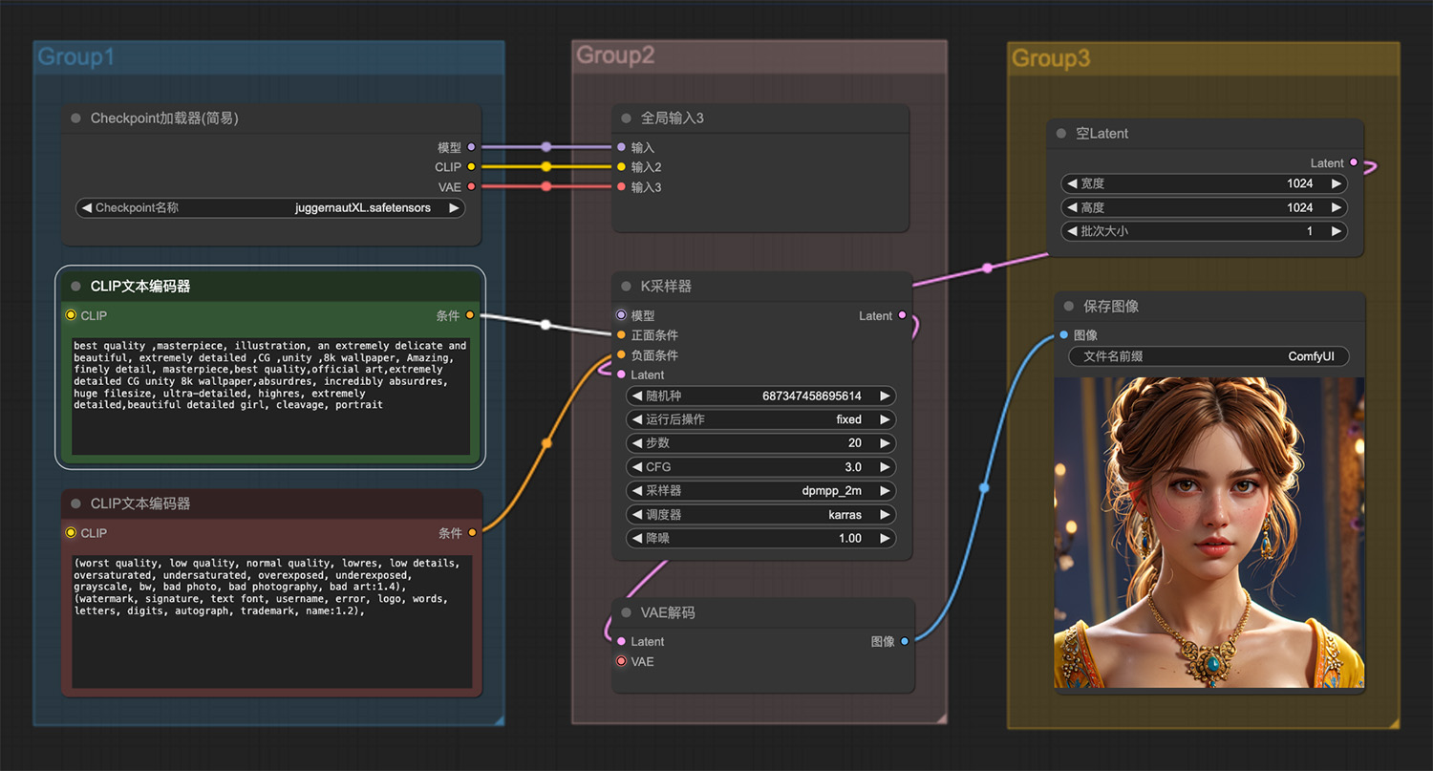Click the Latent output socket on K采样器
The image size is (1433, 771).
coord(903,315)
